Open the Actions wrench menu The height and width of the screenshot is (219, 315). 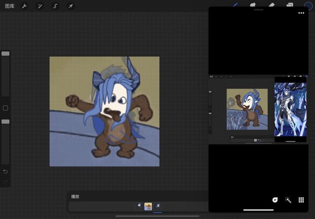point(24,6)
